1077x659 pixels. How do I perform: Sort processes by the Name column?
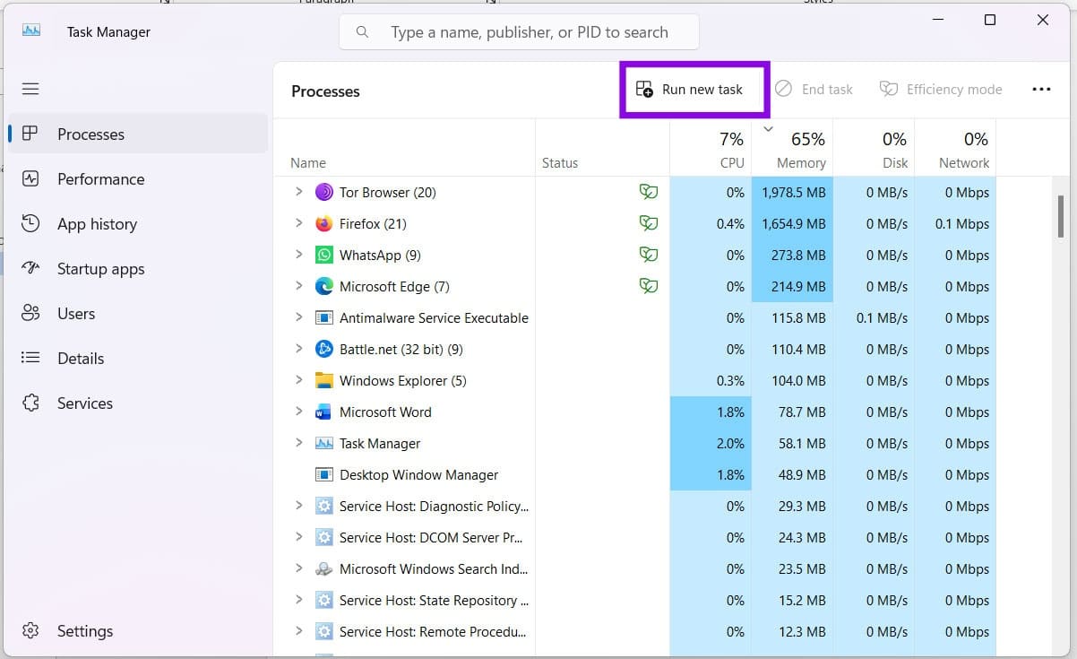pyautogui.click(x=404, y=148)
